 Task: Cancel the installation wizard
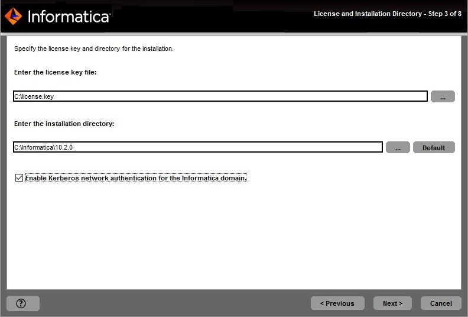[441, 303]
